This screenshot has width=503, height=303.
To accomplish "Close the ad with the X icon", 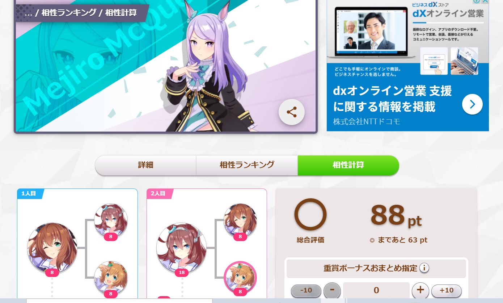I will click(x=485, y=1).
